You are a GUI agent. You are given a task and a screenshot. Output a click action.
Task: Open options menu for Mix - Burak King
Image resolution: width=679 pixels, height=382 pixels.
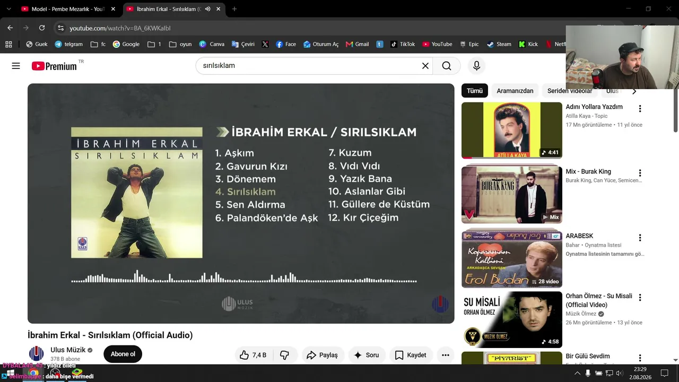click(640, 173)
